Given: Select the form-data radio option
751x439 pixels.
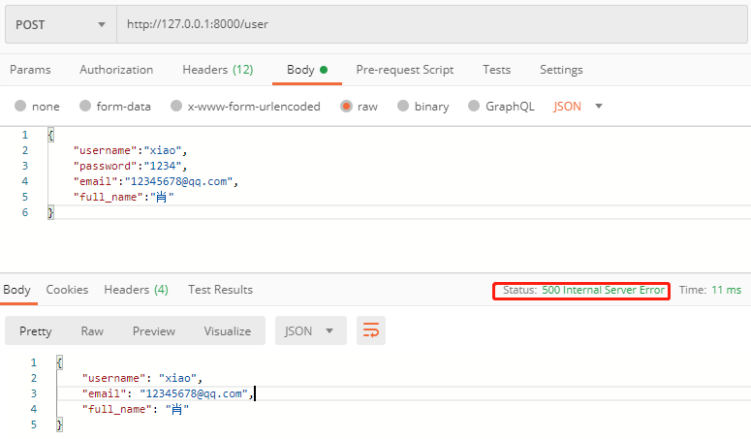Looking at the screenshot, I should pos(85,107).
